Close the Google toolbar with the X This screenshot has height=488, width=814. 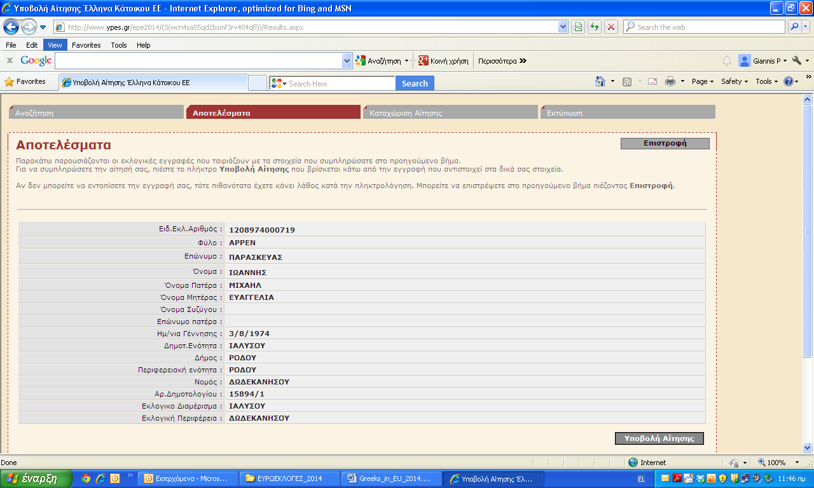tap(10, 61)
